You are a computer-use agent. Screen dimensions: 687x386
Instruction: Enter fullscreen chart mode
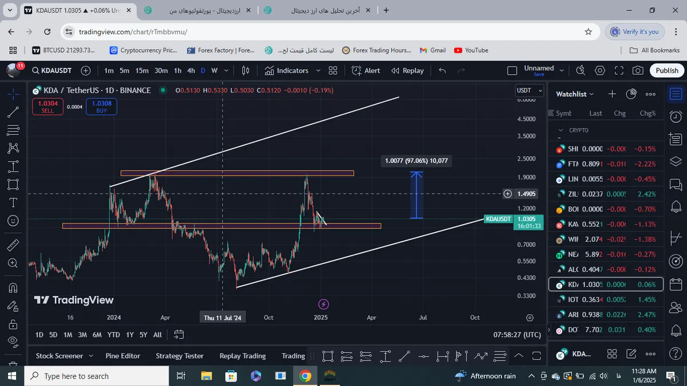618,70
